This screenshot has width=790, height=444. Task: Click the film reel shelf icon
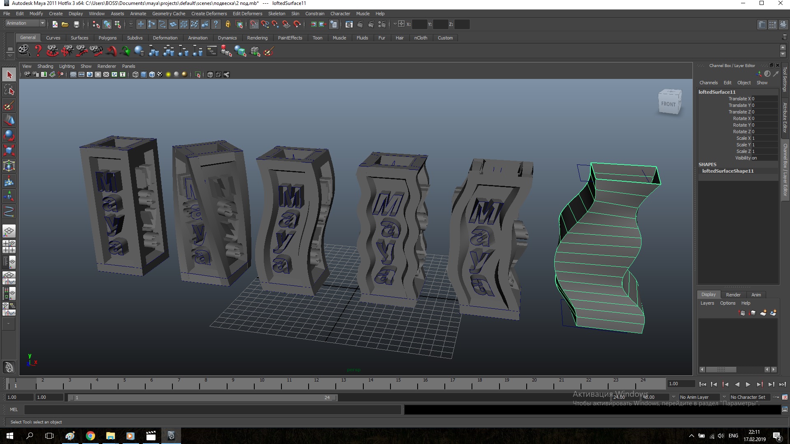24,51
